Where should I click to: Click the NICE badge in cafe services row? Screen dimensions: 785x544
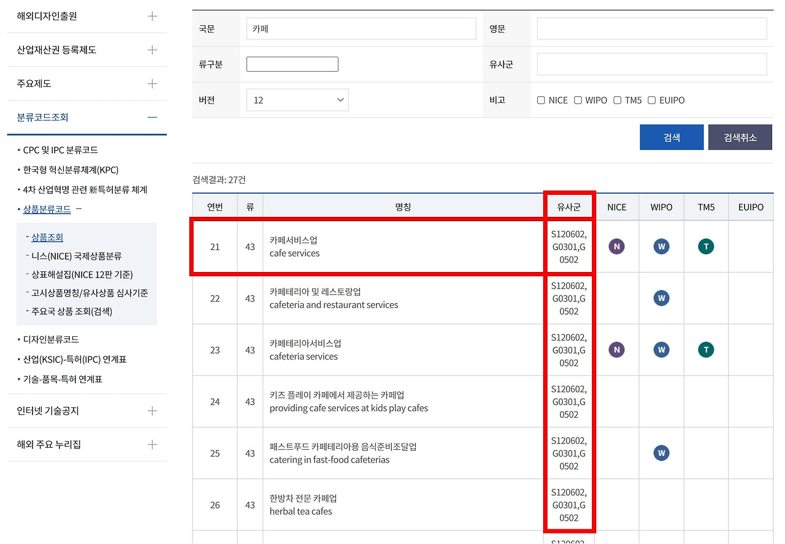coord(616,247)
